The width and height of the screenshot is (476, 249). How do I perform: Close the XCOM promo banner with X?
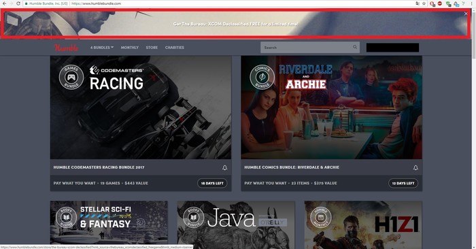click(x=466, y=14)
